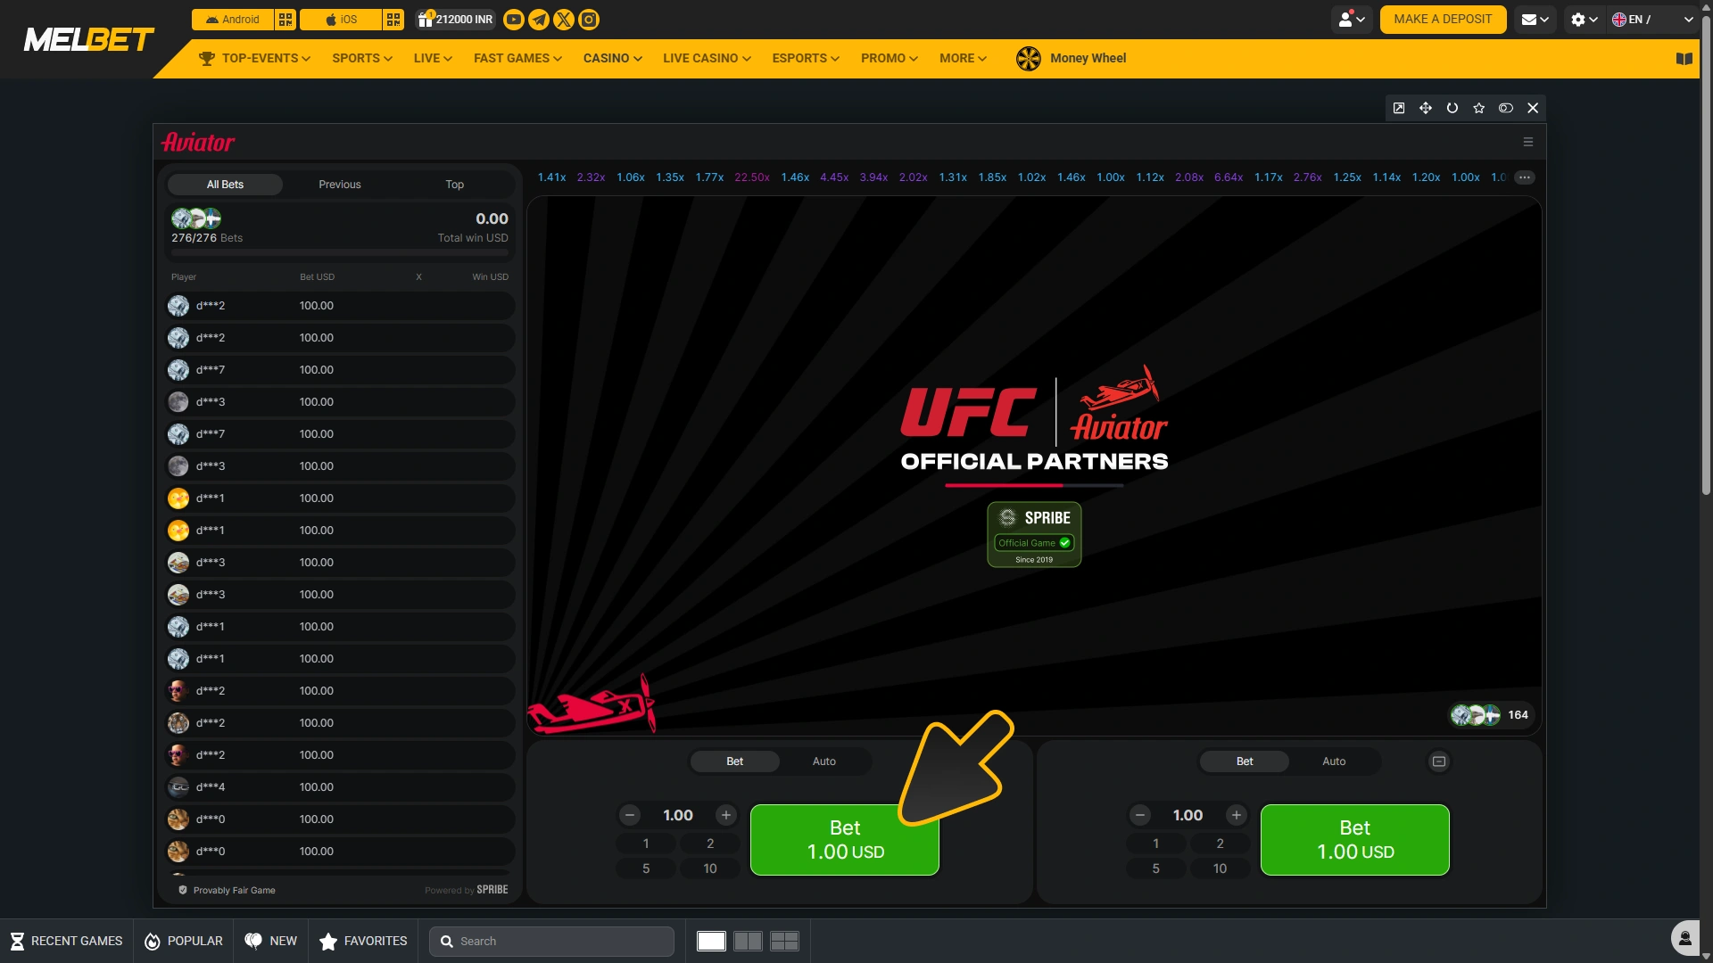Claim the 212000 INR gift bonus
This screenshot has width=1713, height=963.
pyautogui.click(x=455, y=19)
